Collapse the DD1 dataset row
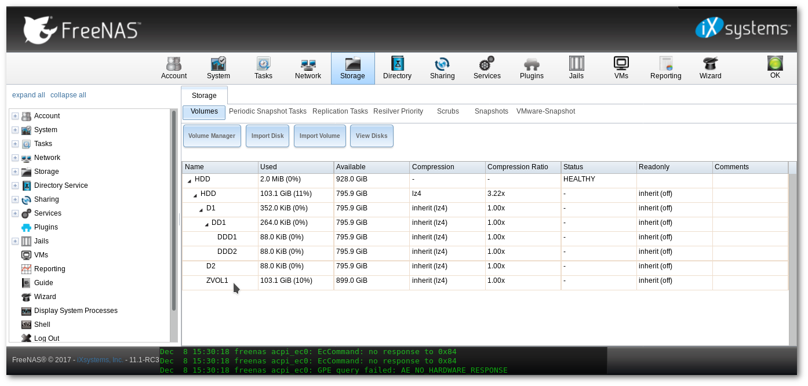The image size is (808, 386). click(x=206, y=224)
